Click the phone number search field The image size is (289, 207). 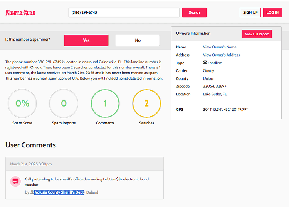tap(124, 13)
